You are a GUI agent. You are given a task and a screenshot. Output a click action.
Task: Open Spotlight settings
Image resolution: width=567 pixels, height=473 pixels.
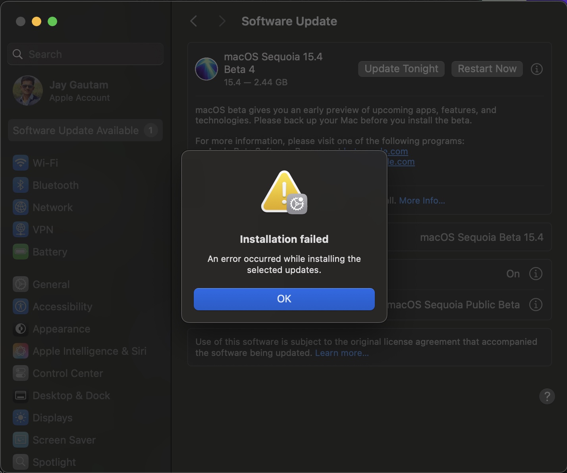85,462
